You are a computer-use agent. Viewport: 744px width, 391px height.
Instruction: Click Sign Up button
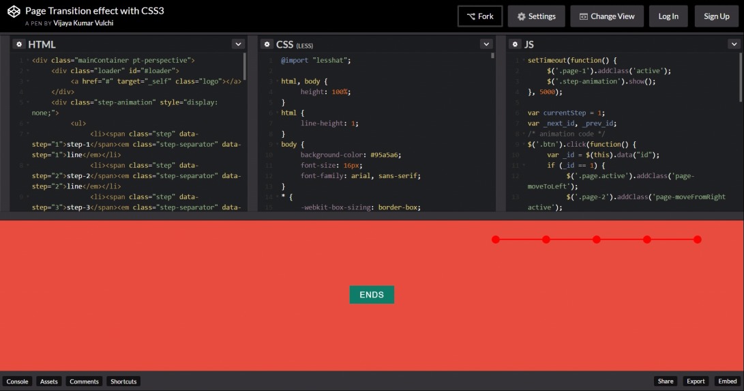coord(717,16)
